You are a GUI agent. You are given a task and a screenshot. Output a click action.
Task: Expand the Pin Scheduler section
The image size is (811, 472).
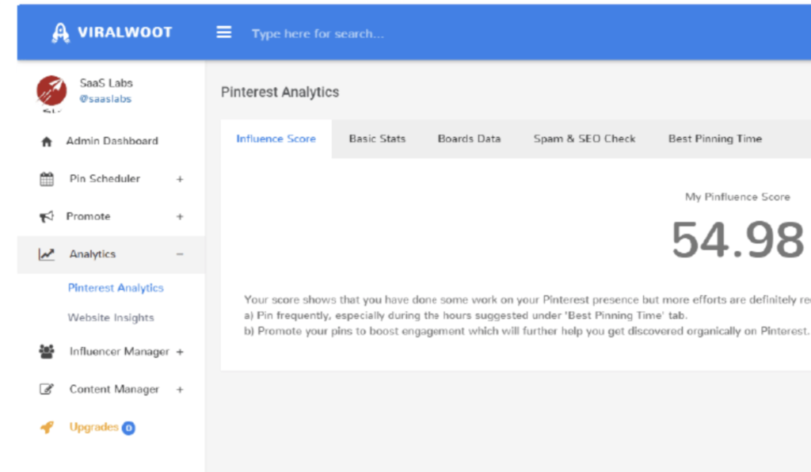(181, 178)
